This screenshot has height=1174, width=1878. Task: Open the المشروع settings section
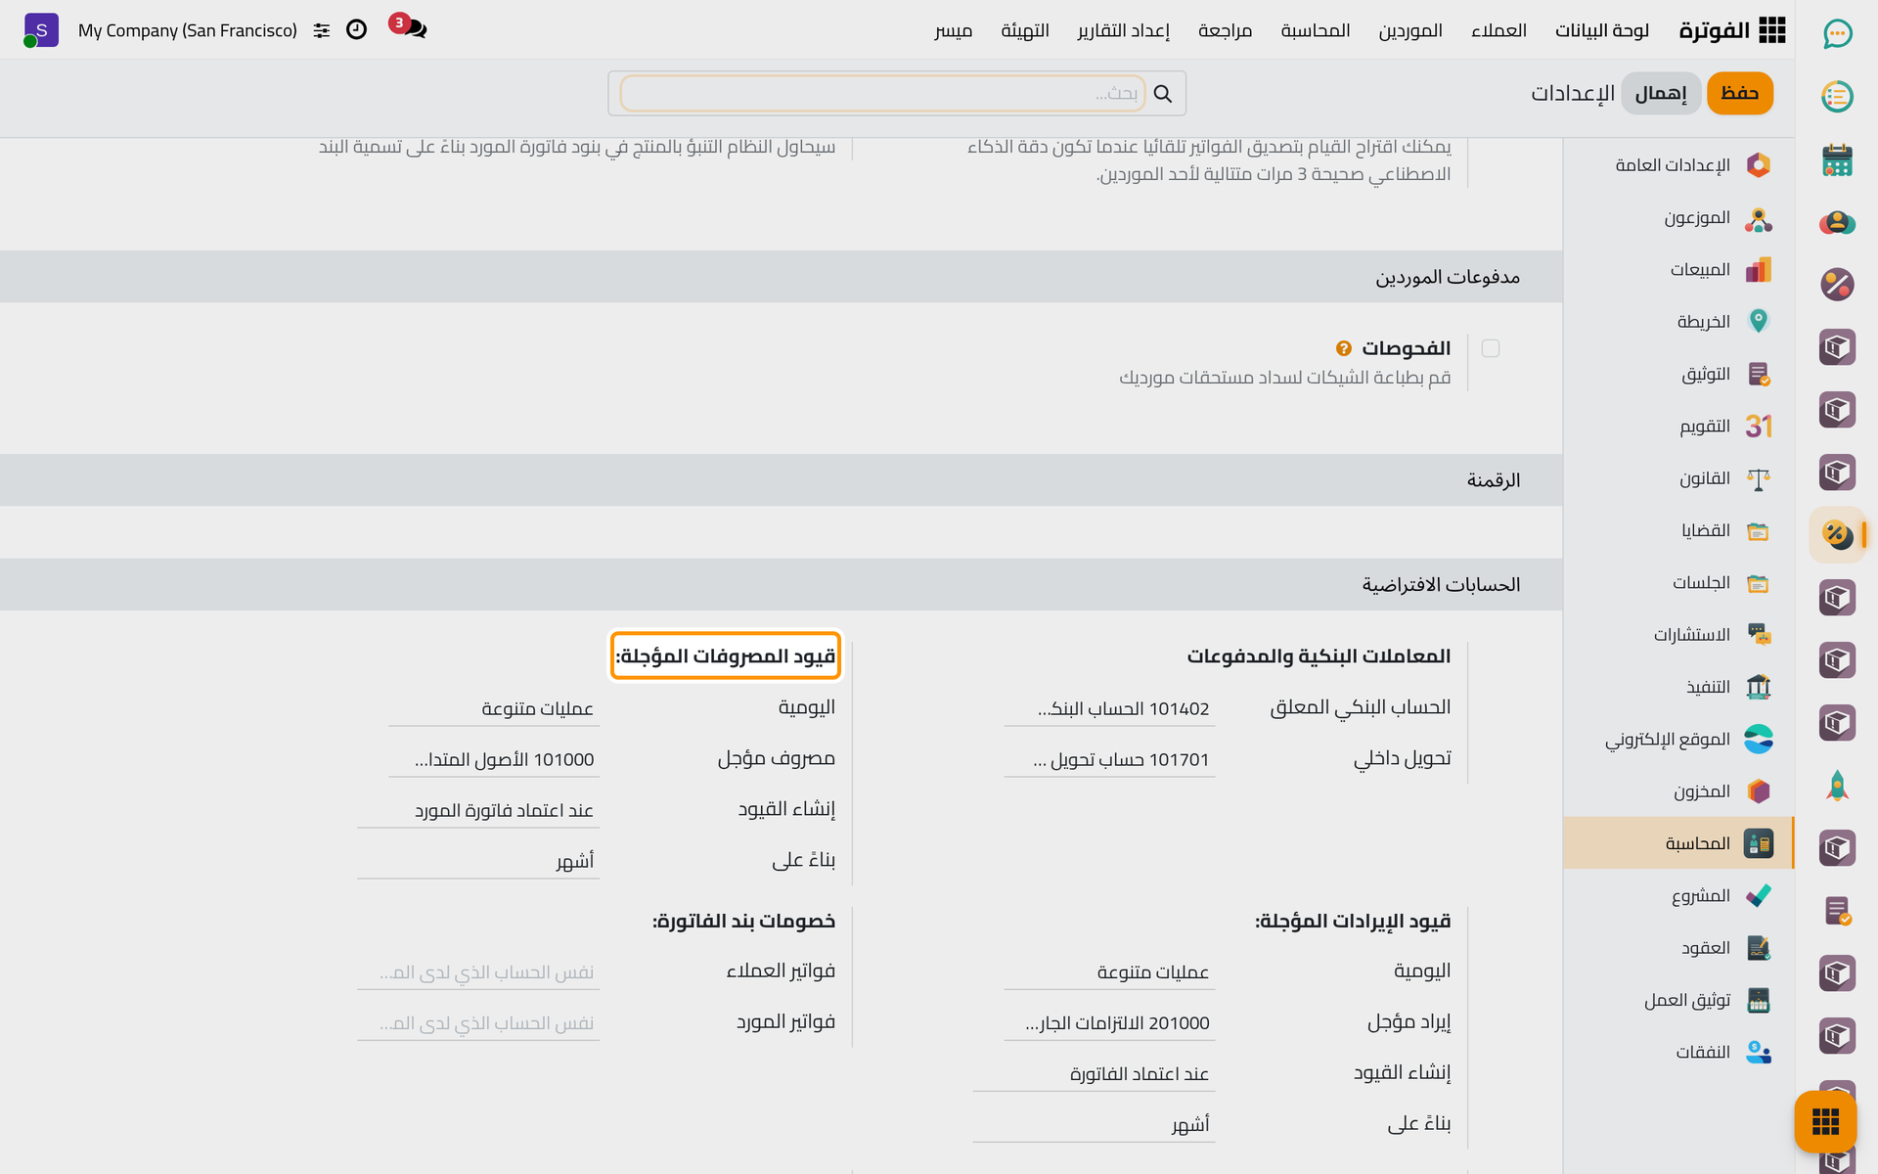[x=1678, y=896]
